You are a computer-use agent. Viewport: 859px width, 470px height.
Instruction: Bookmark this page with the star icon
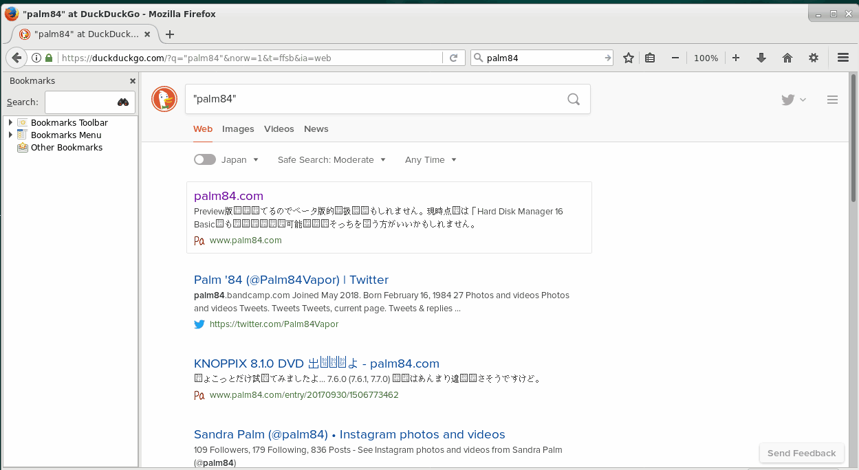[628, 58]
